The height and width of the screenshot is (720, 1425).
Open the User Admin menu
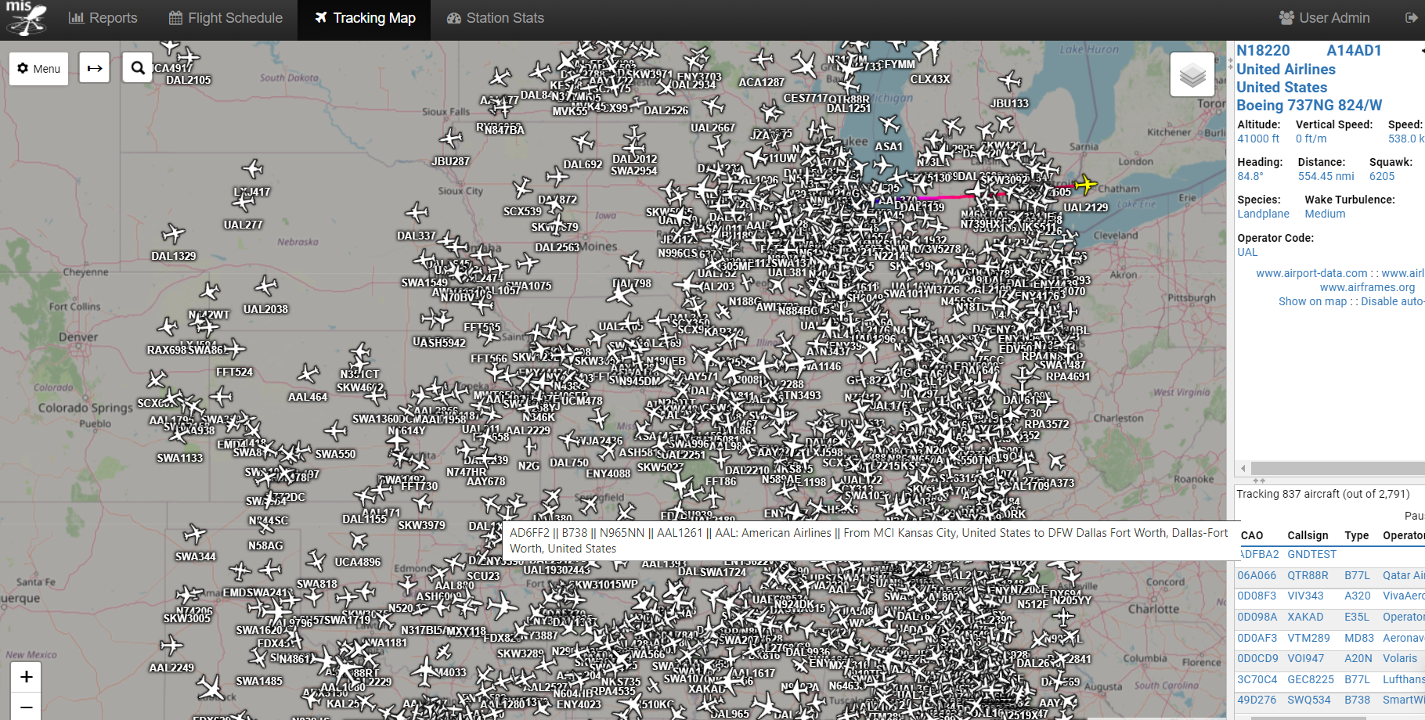[x=1324, y=18]
